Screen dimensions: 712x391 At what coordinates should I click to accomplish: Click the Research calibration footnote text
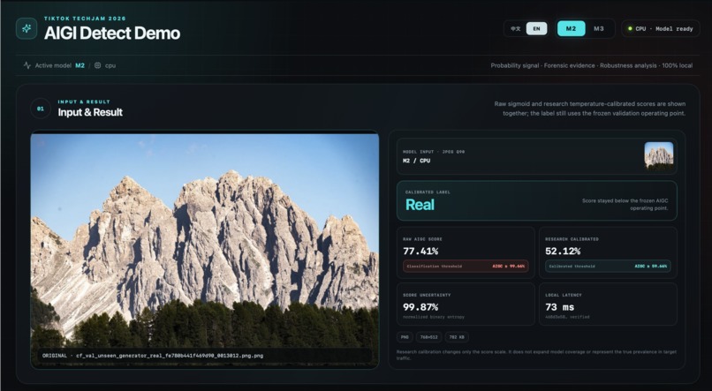pyautogui.click(x=536, y=355)
